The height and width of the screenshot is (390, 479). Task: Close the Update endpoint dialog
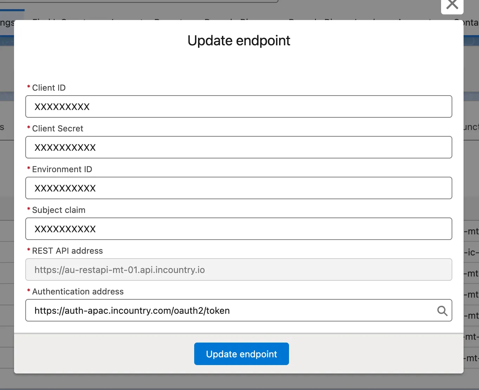click(452, 5)
